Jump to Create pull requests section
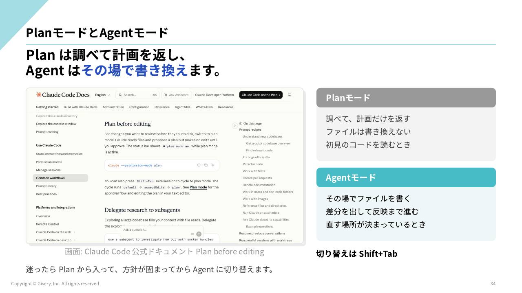Viewport: 522px width, 293px height. (257, 178)
